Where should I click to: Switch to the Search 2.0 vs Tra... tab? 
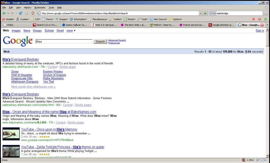coord(45,25)
